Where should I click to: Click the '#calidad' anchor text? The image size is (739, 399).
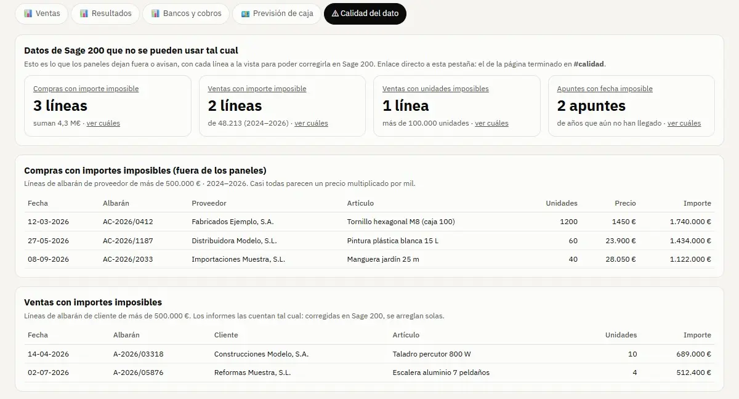tap(589, 63)
